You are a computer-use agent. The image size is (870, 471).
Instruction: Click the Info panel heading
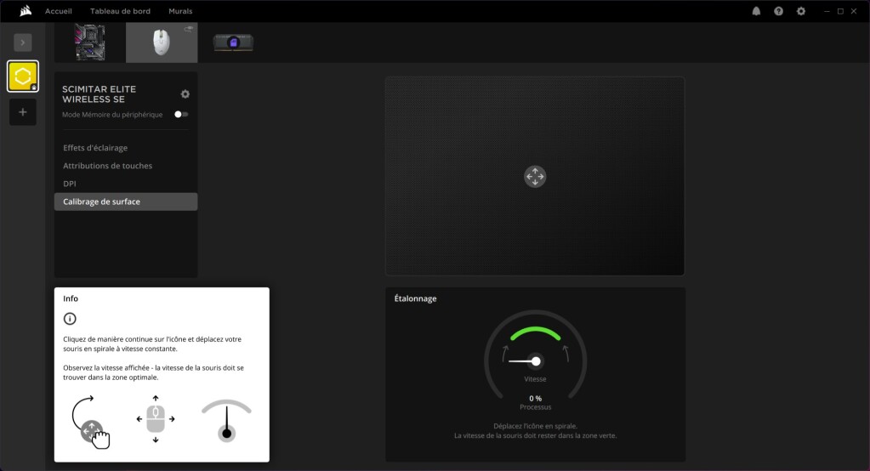click(71, 298)
